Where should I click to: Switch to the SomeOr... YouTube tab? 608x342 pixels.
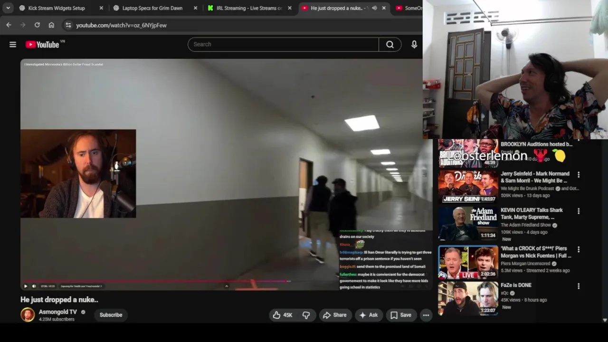pyautogui.click(x=408, y=8)
